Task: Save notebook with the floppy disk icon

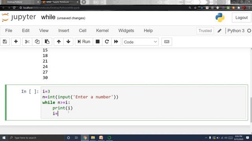Action: [5, 42]
